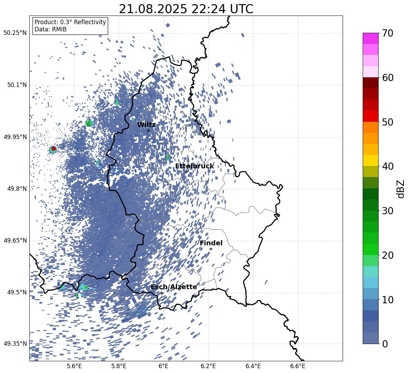Click the 6.6°E longitude label
Image resolution: width=409 pixels, height=373 pixels.
tap(298, 366)
